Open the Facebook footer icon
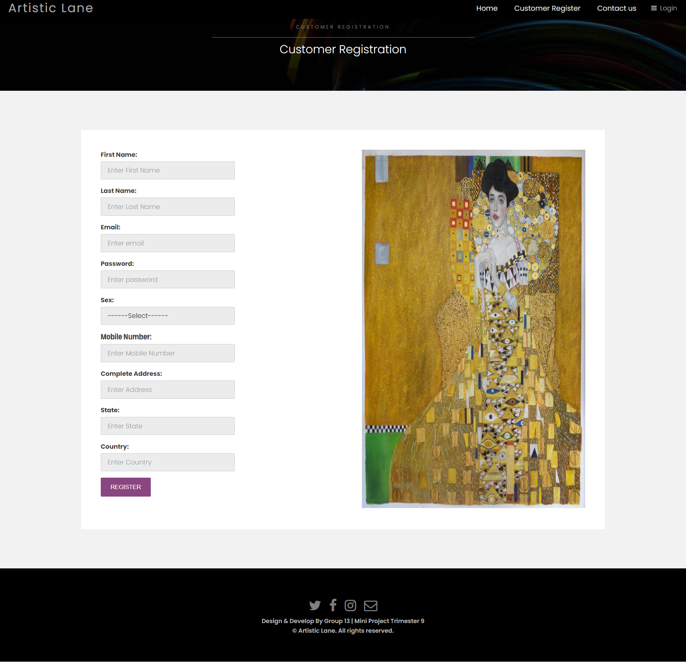Image resolution: width=686 pixels, height=662 pixels. 333,605
